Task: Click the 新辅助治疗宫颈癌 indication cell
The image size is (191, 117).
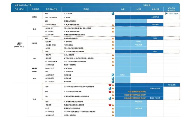Action: pos(70,21)
